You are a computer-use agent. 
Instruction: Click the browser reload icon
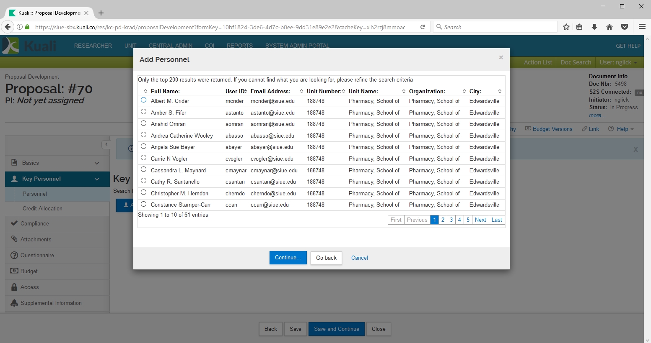(423, 27)
